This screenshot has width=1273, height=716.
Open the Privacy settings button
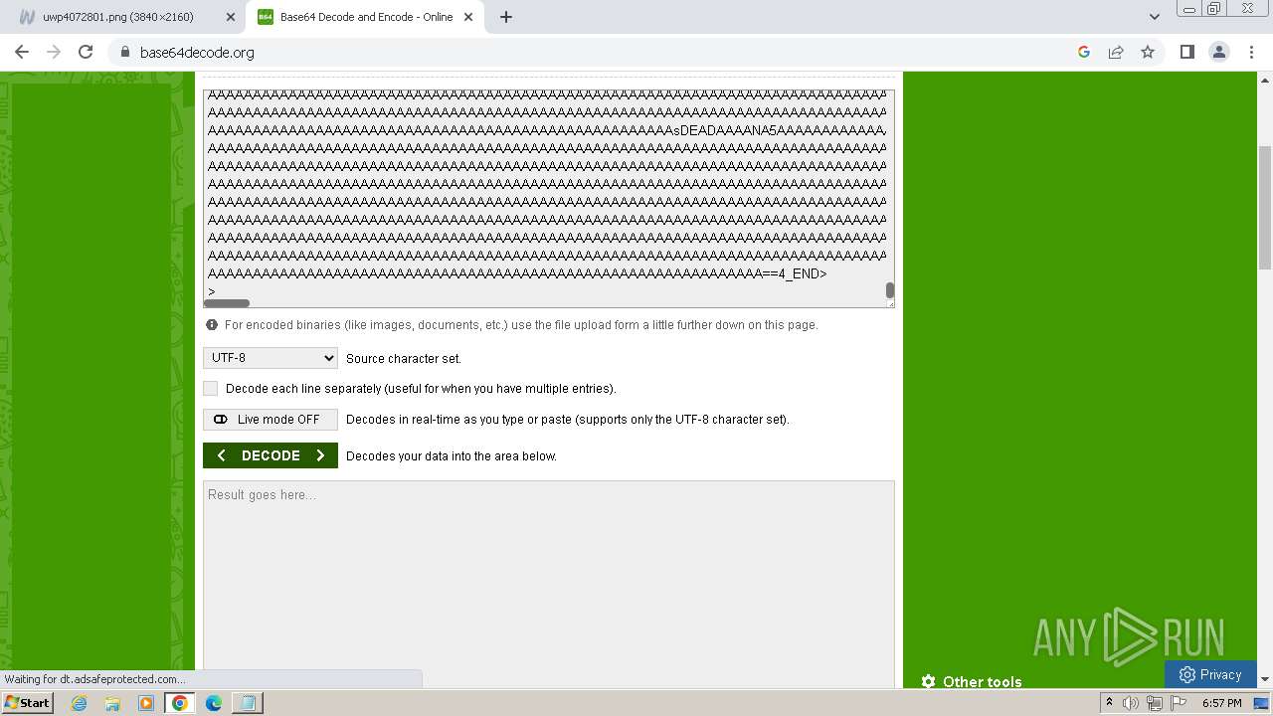click(x=1210, y=674)
